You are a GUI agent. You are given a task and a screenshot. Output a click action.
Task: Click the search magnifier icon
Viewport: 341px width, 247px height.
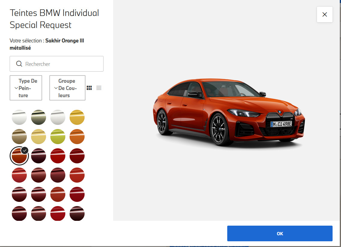(19, 64)
